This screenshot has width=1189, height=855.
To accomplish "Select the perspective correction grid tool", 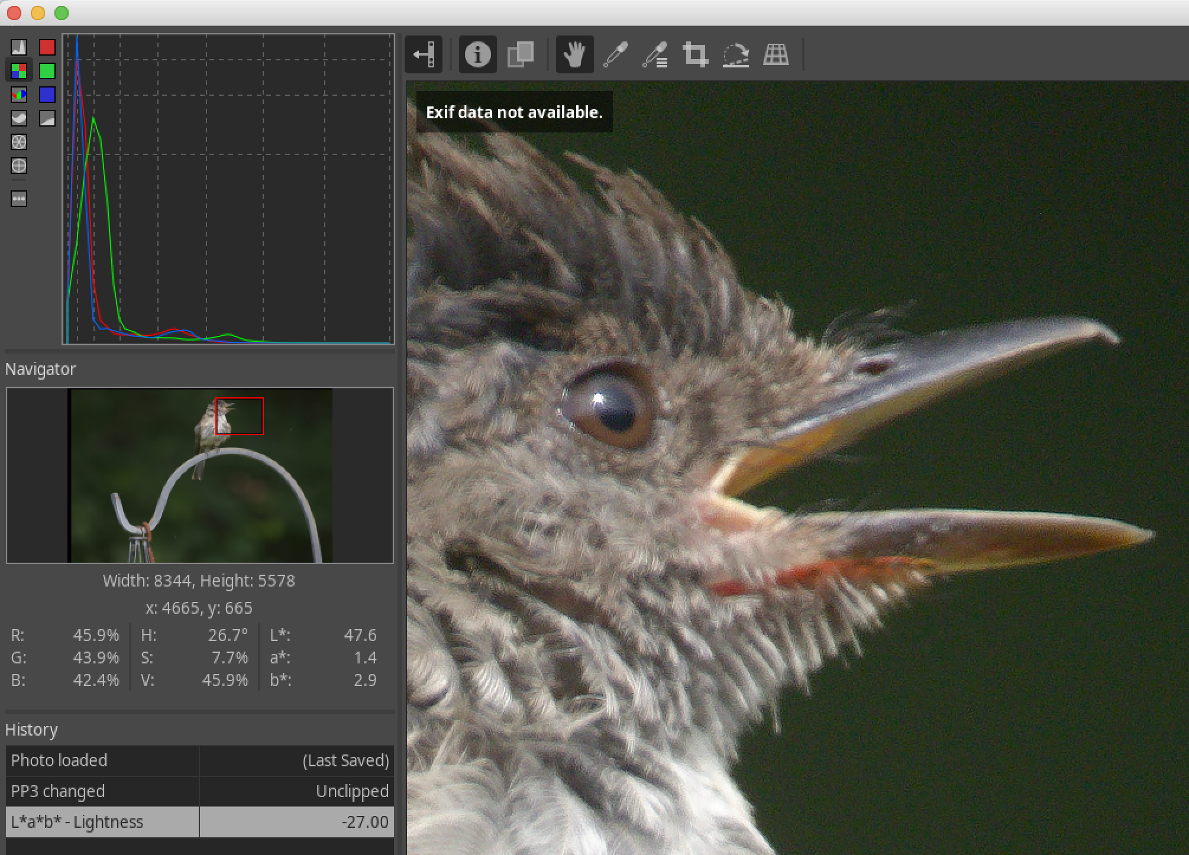I will coord(776,55).
